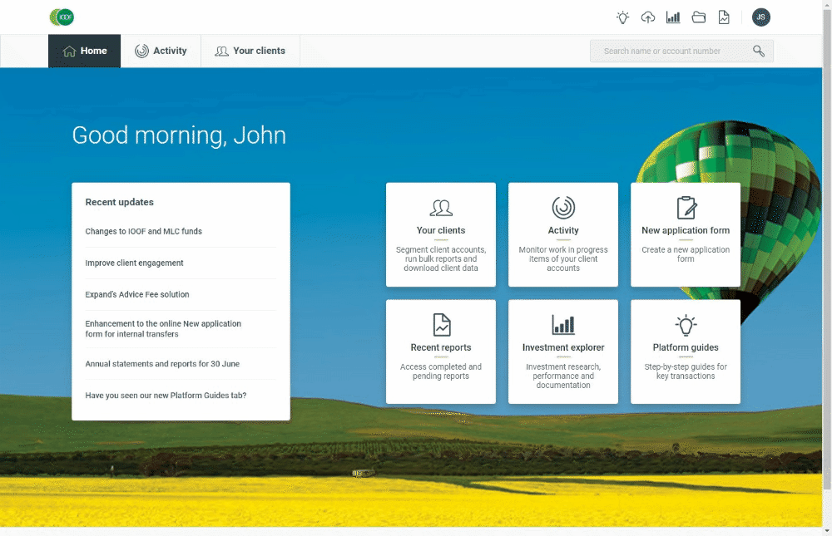Open the Platform guides card title
The height and width of the screenshot is (536, 832).
(686, 348)
